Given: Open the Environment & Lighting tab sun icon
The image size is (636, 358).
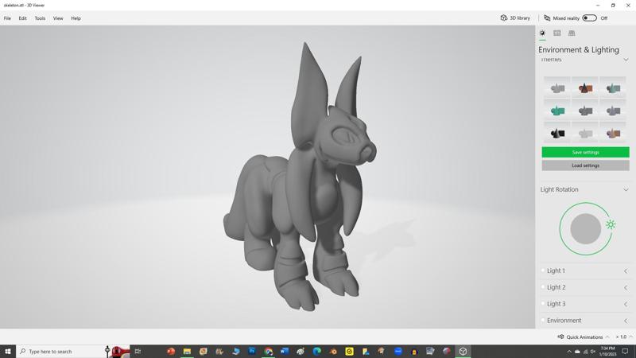Looking at the screenshot, I should pos(542,33).
